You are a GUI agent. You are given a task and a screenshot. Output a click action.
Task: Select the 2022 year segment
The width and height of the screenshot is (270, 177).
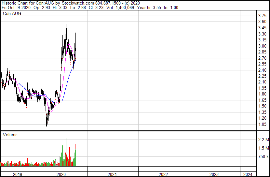pos(164,174)
